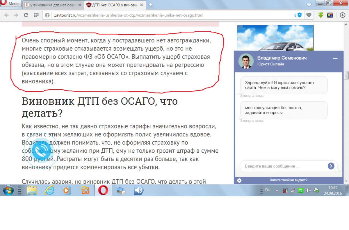Open the blue speaker app on taskbar
Viewport: 349px width, 230px height.
[139, 190]
